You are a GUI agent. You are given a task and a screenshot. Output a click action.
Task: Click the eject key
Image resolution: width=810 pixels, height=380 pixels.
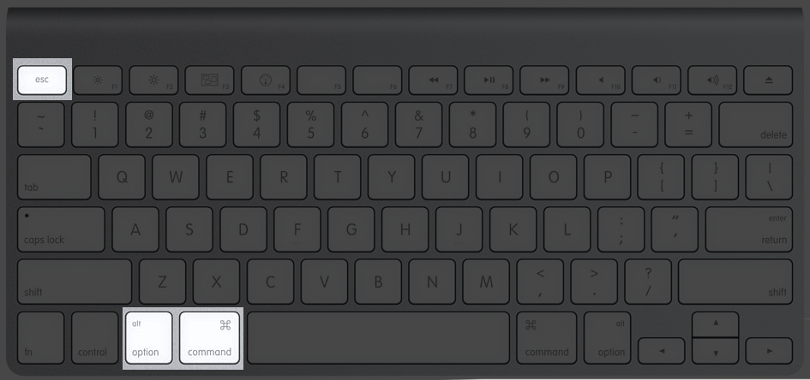[768, 80]
